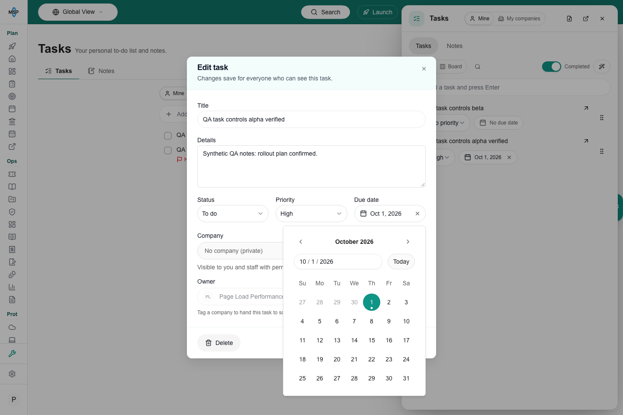The image size is (623, 415).
Task: Select the Tasks tab on the main page
Action: [58, 71]
